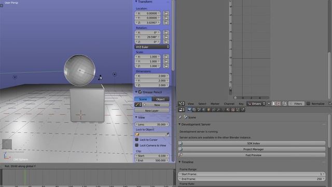The width and height of the screenshot is (332, 187).
Task: Click the only-errors icon in Graph Editor header
Action: click(x=279, y=104)
